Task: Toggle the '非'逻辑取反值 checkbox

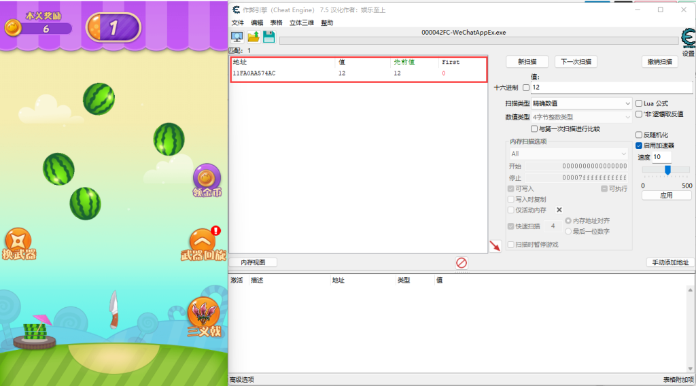Action: coord(639,114)
